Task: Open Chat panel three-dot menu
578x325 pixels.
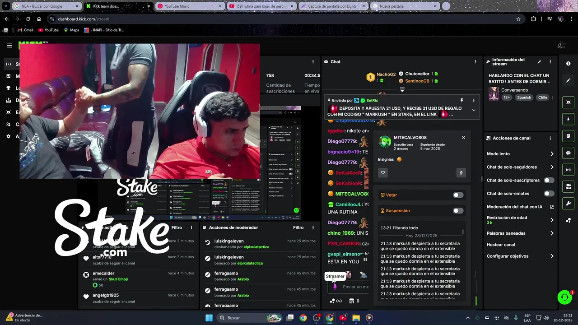Action: 475,62
